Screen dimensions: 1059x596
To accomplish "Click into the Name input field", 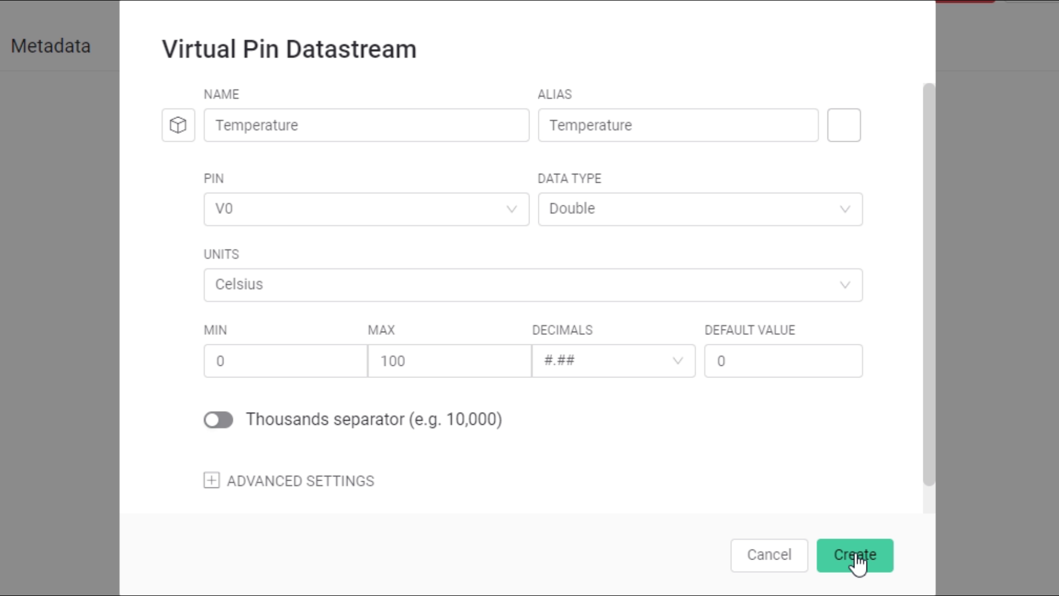I will [x=366, y=125].
